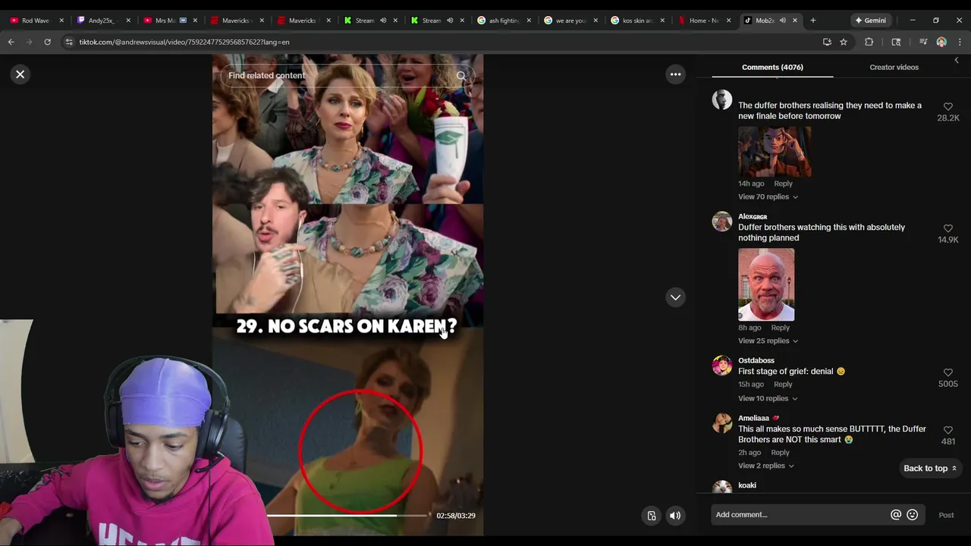
Task: Reply to the 14h ago Duffer brothers comment
Action: tap(783, 184)
